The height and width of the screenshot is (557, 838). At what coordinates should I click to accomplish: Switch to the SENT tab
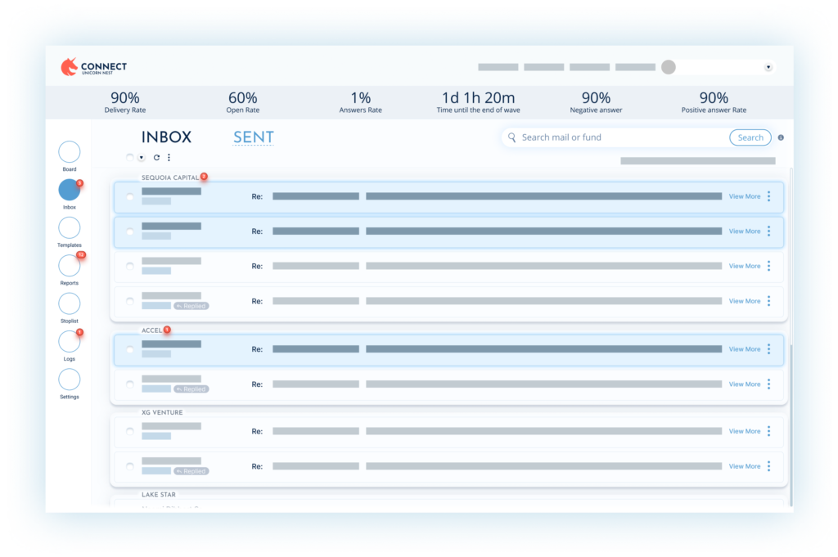(x=254, y=137)
